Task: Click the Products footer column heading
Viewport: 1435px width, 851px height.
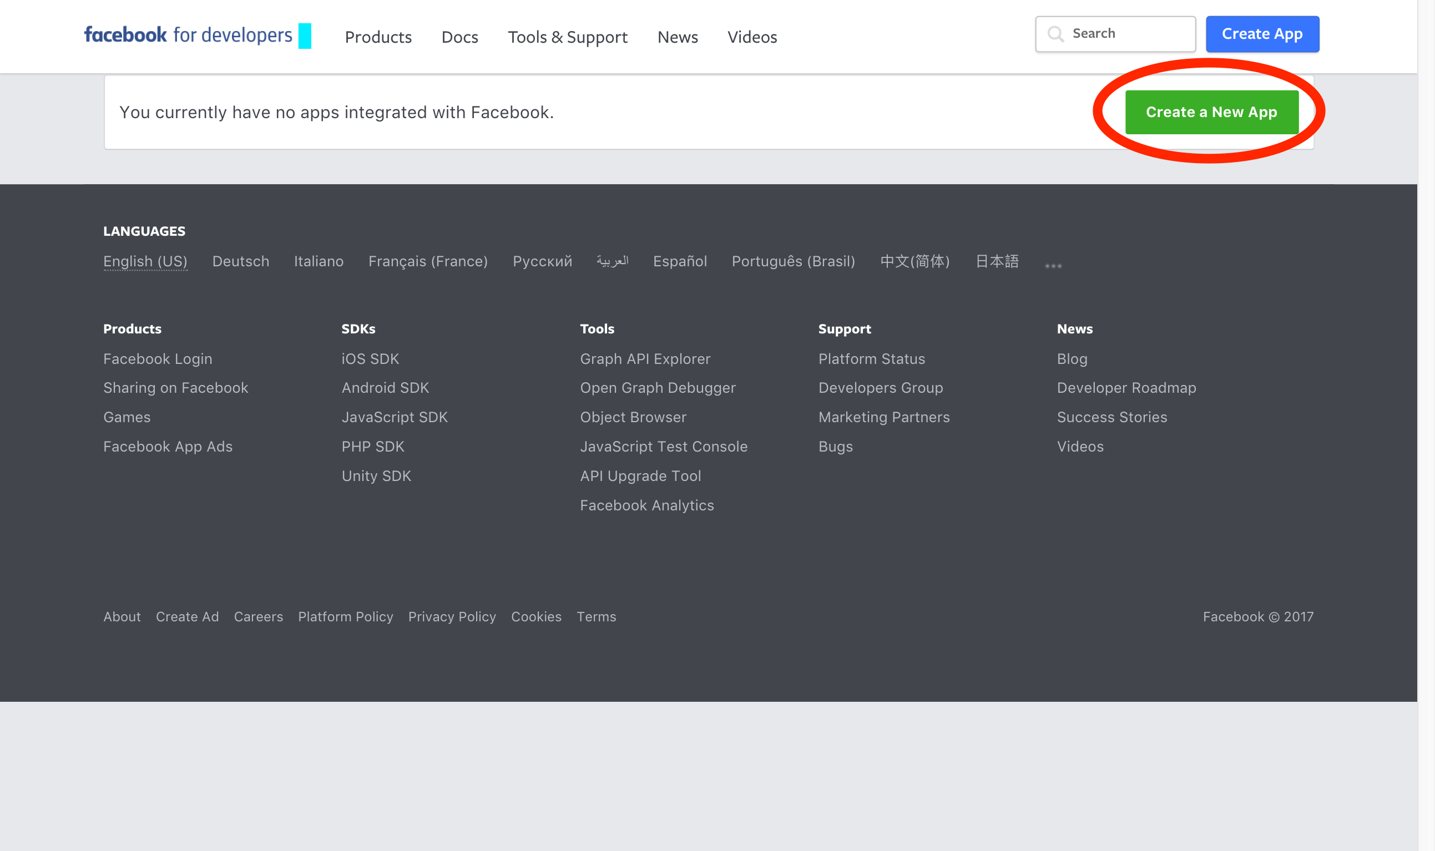Action: [x=132, y=329]
